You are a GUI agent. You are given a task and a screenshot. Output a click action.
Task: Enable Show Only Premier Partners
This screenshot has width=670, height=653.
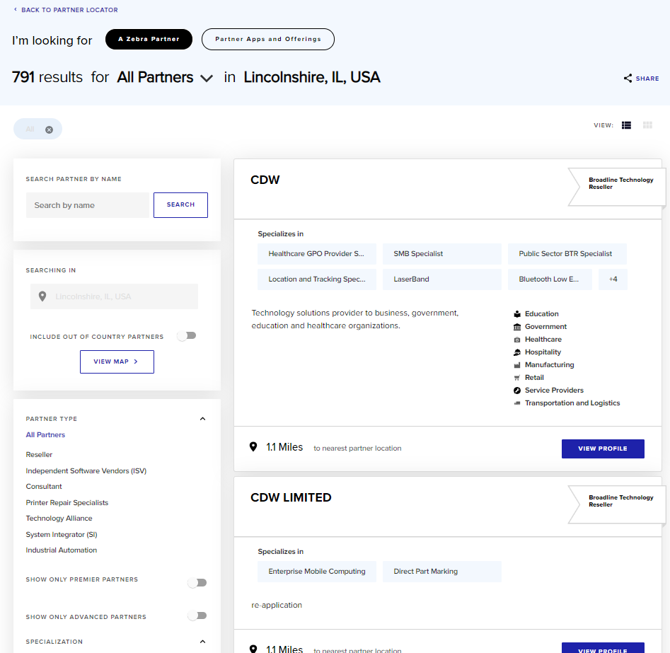click(x=197, y=583)
